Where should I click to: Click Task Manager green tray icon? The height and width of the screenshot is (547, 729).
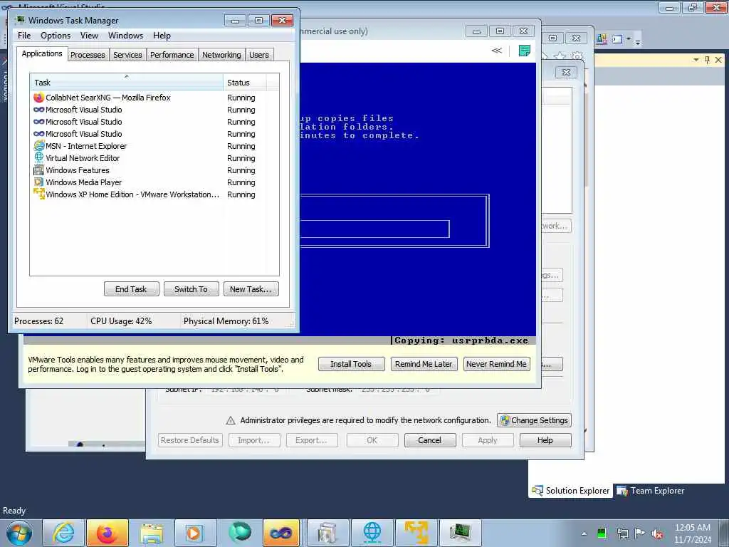tap(602, 533)
